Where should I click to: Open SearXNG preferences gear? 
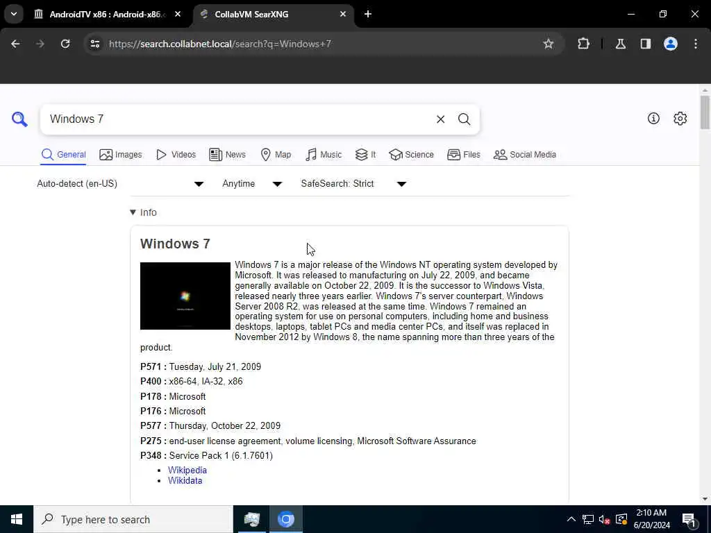(x=680, y=118)
